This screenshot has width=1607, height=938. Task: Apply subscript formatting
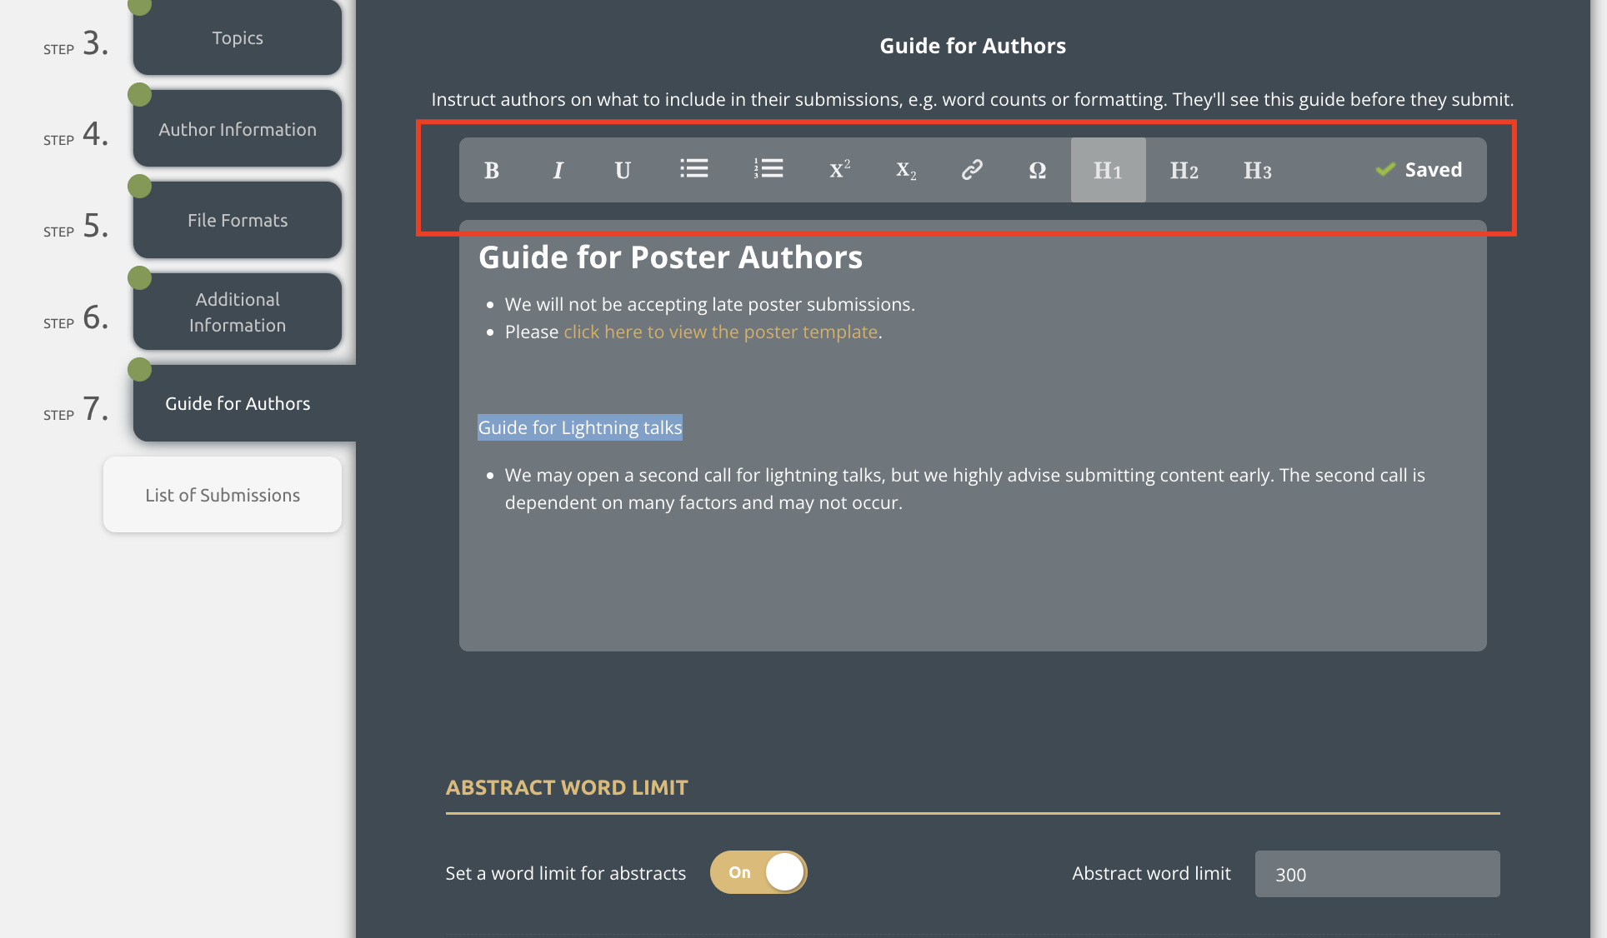[x=905, y=172]
